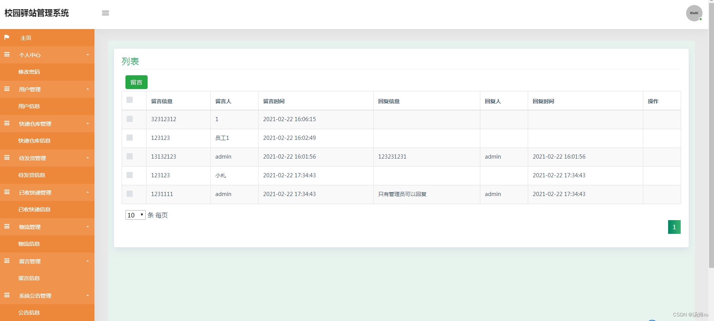The height and width of the screenshot is (321, 714).
Task: Click the hamburger menu icon in header
Action: click(x=106, y=13)
